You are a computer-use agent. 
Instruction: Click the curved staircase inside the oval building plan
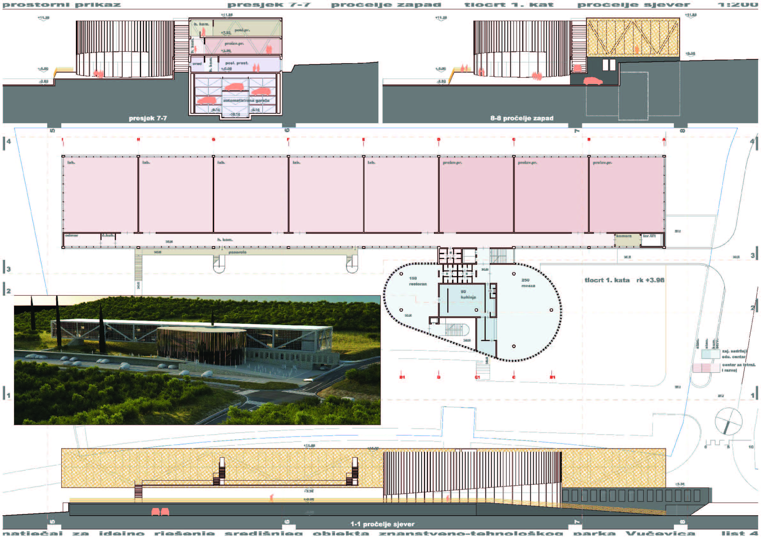coord(457,330)
